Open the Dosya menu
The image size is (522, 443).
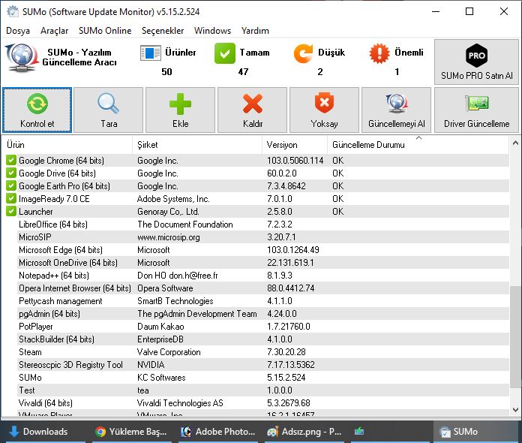click(x=18, y=31)
